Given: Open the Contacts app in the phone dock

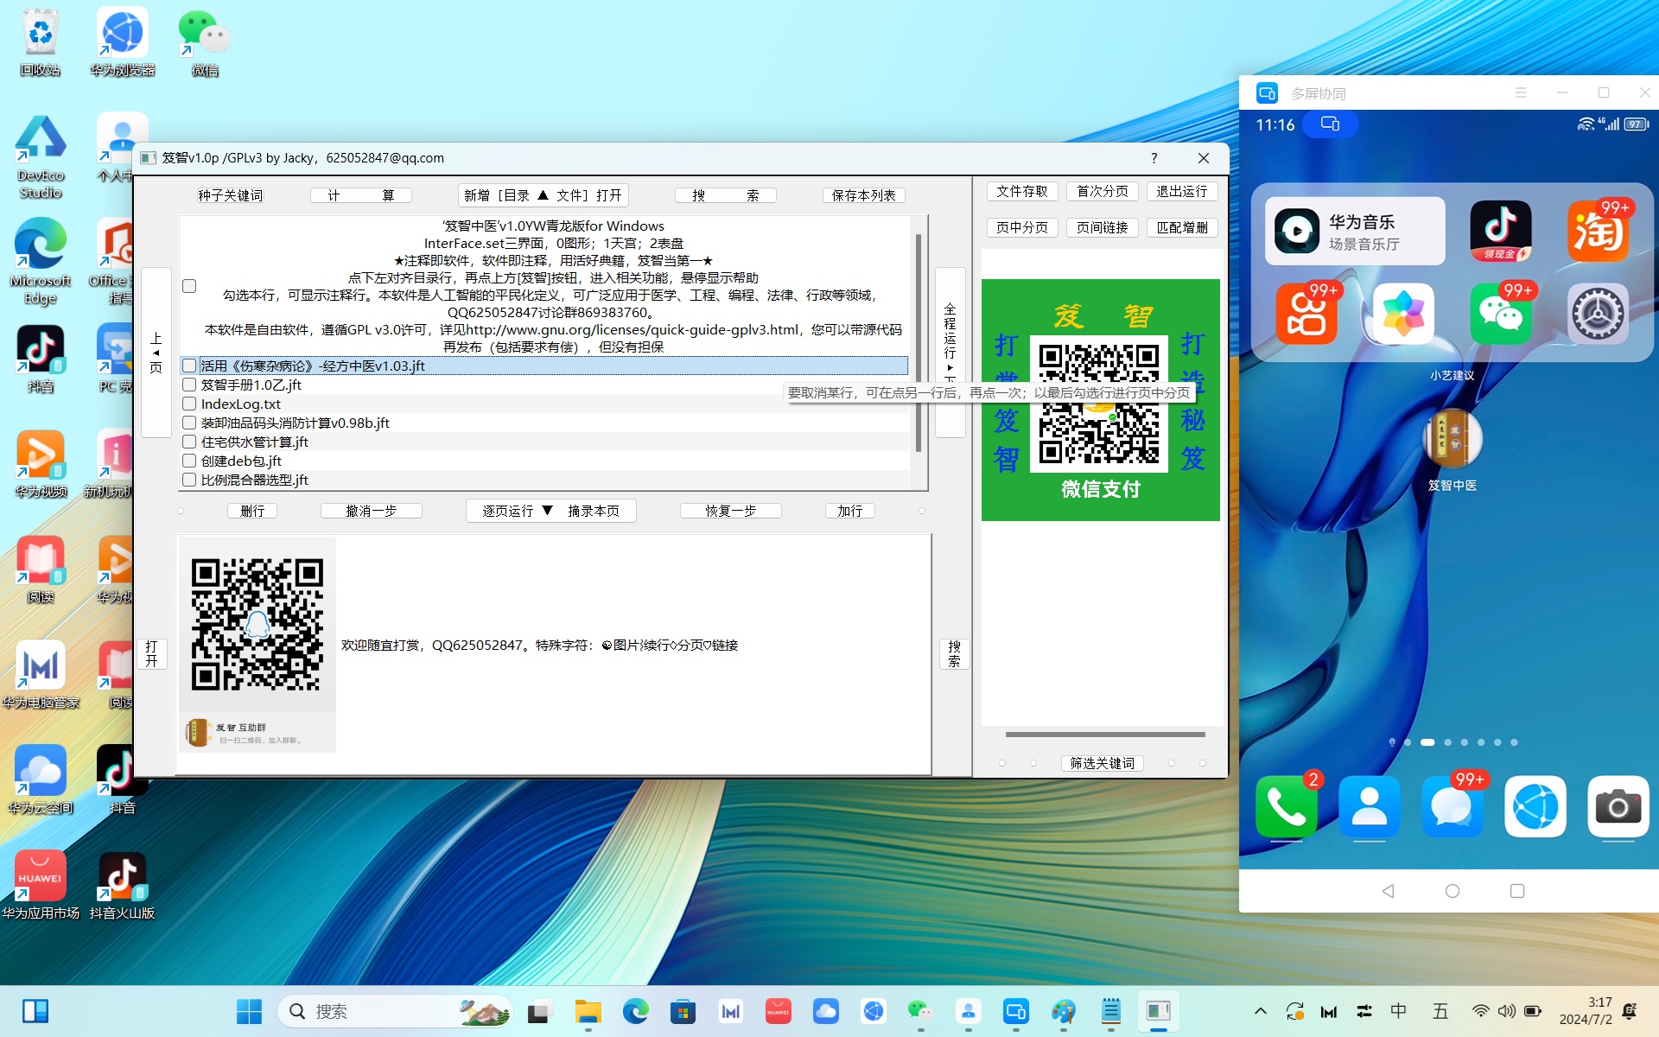Looking at the screenshot, I should [x=1369, y=806].
